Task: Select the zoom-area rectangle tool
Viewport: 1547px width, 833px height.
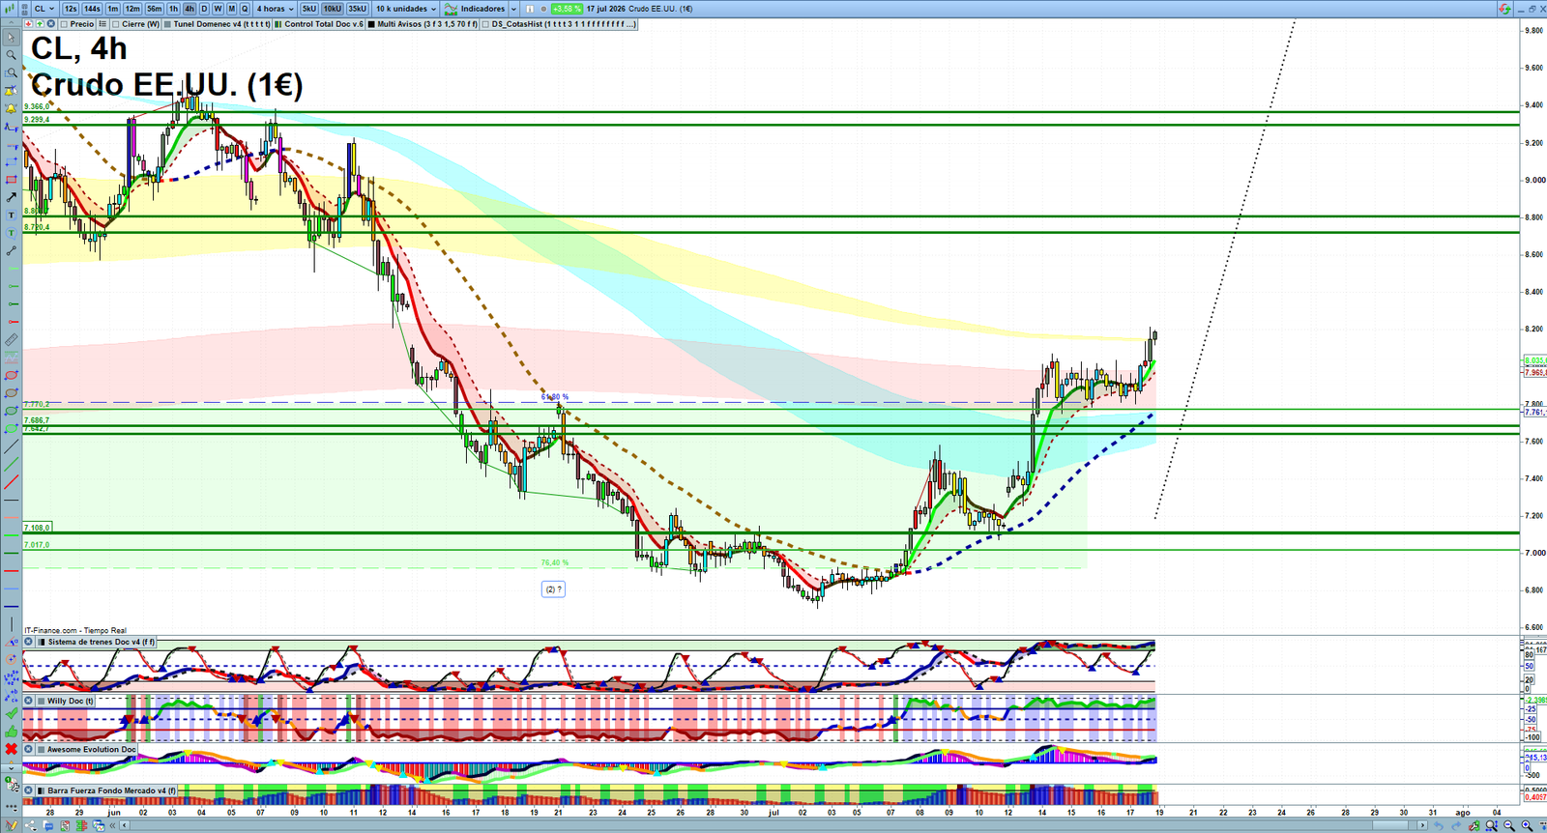Action: point(11,72)
